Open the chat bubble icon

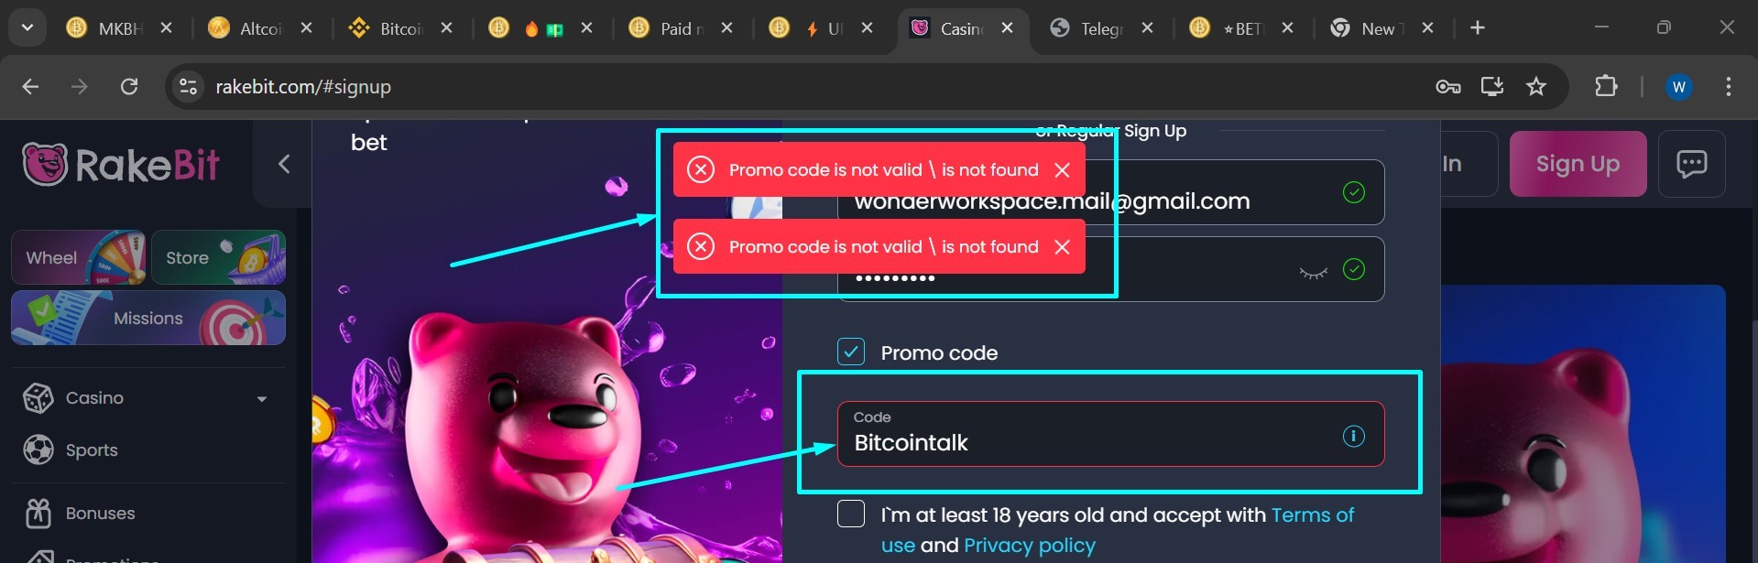(x=1691, y=164)
